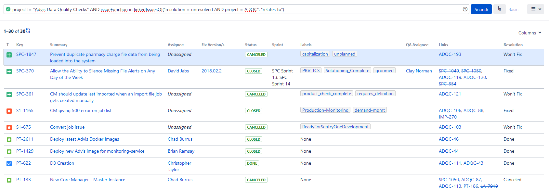Click the blue Search button
The height and width of the screenshot is (190, 549).
coord(481,9)
